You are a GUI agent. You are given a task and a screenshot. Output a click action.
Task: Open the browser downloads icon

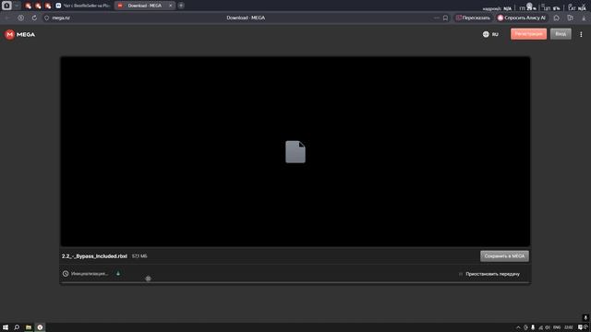584,18
